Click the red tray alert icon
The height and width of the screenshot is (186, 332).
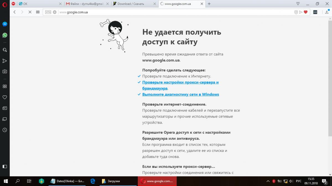pos(274,181)
